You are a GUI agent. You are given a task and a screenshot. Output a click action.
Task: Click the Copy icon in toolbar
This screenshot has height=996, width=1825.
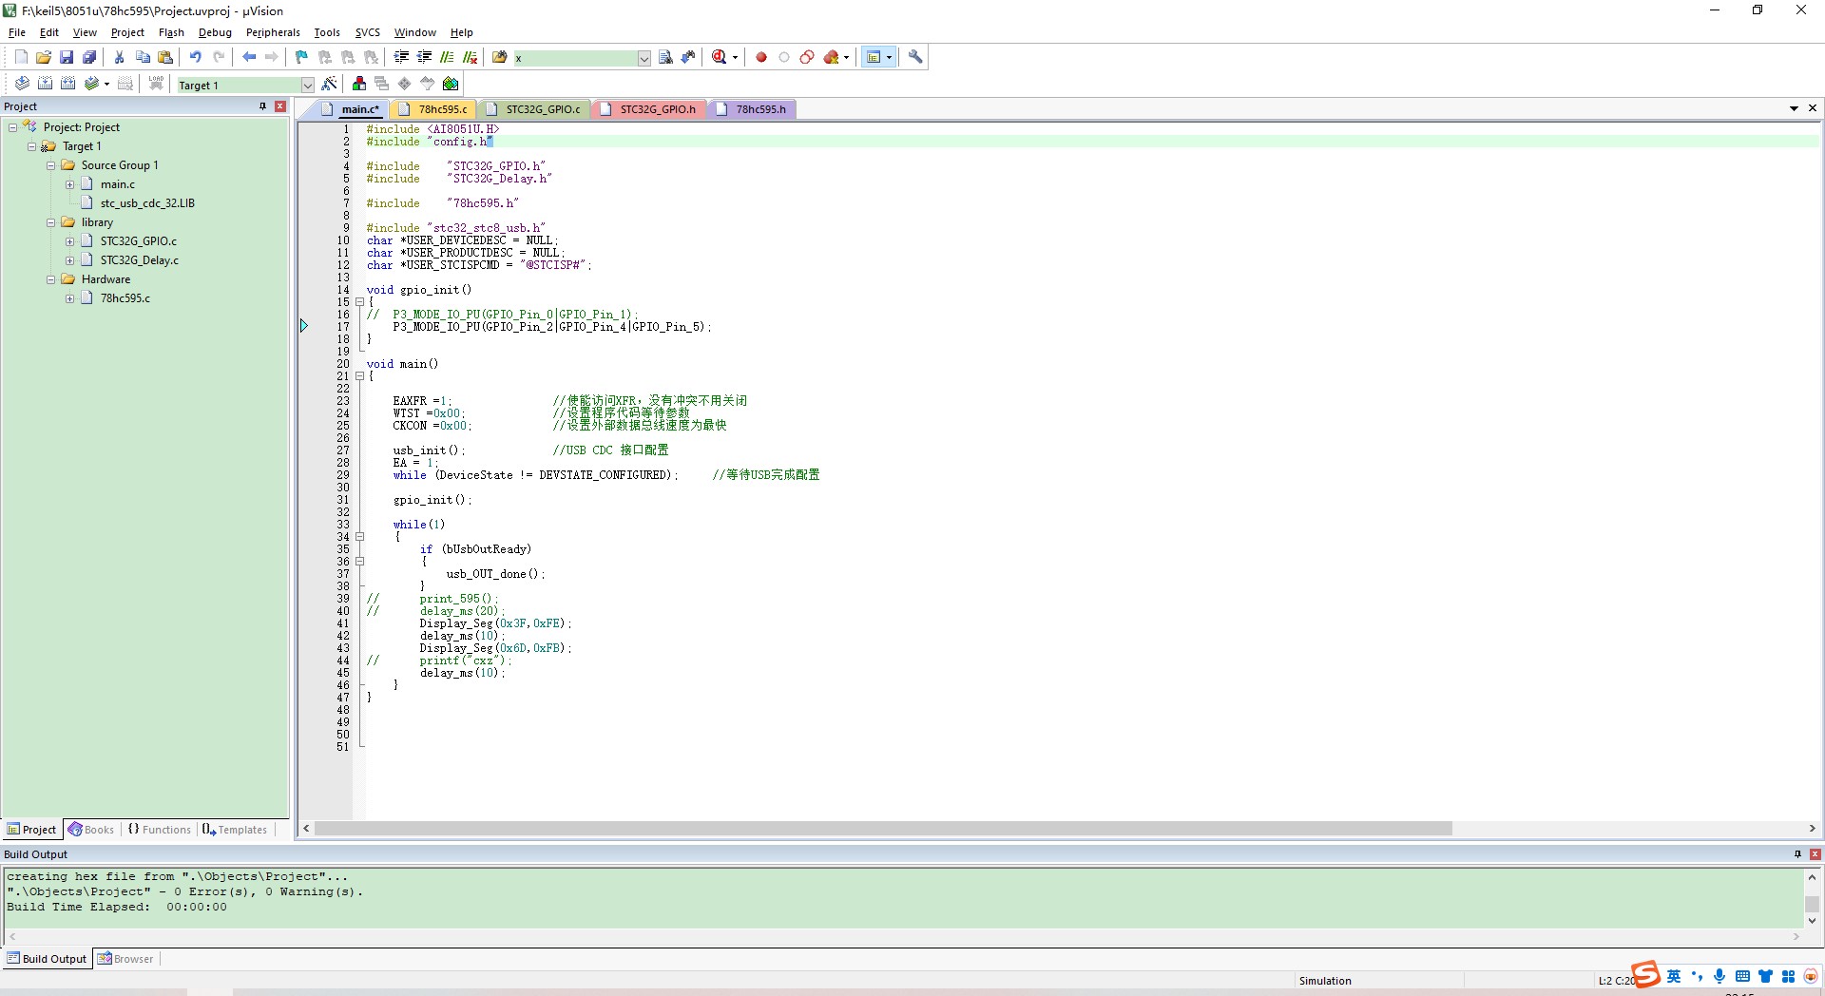click(143, 57)
